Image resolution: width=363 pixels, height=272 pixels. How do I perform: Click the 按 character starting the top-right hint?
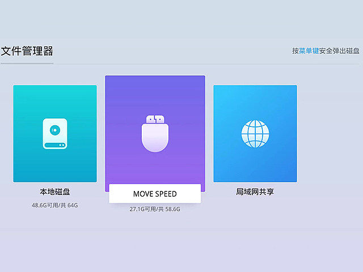click(295, 51)
